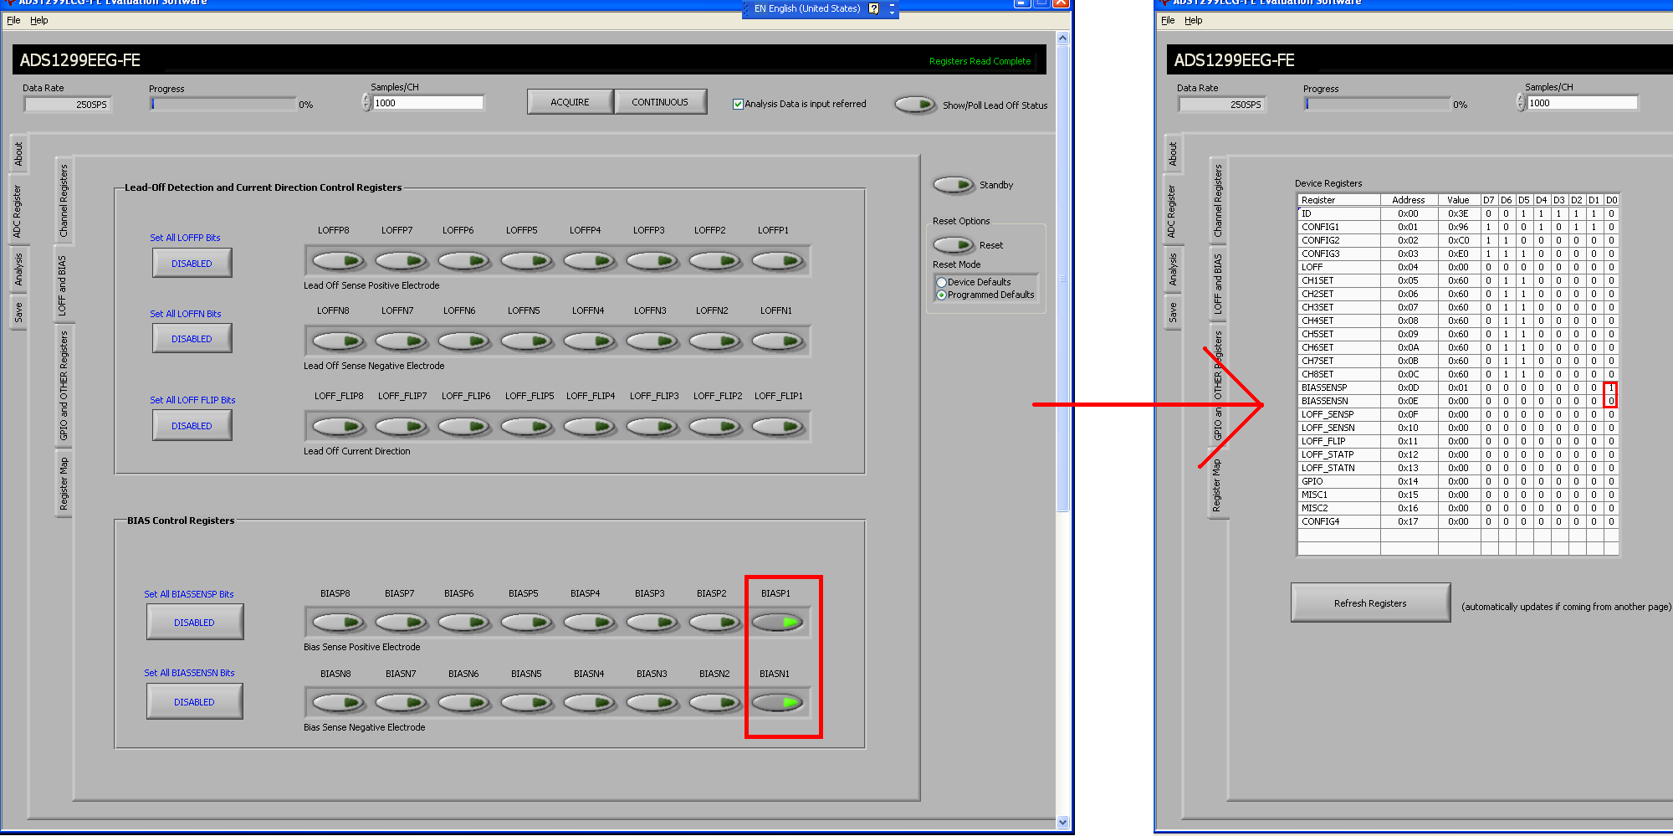
Task: Open the File menu in the left window
Action: point(13,20)
